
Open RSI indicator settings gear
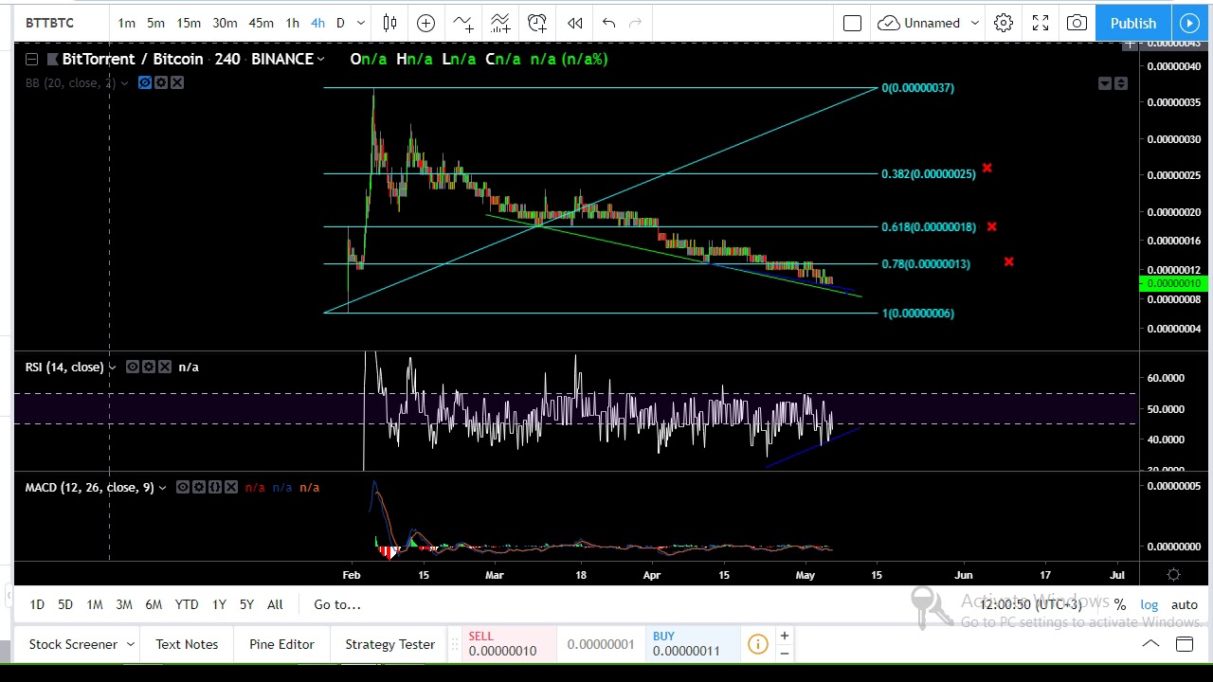pyautogui.click(x=149, y=367)
